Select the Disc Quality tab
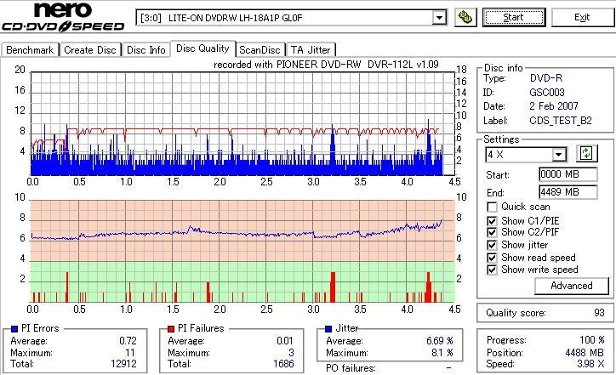Viewport: 616px width, 375px height. (x=202, y=48)
